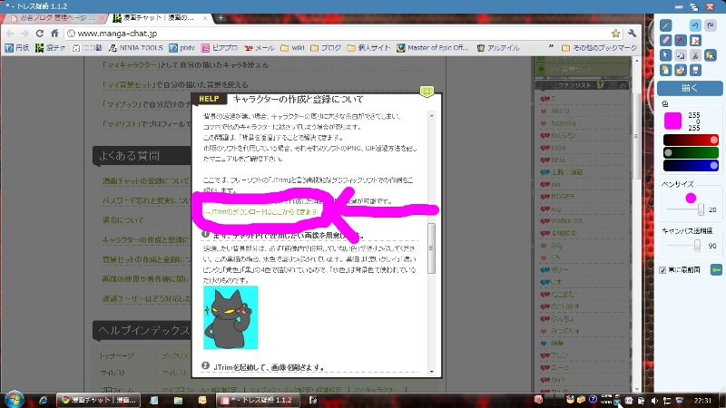Open the その他のブックマーク folder

pyautogui.click(x=599, y=48)
